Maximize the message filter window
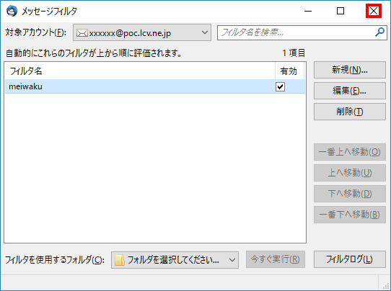This screenshot has height=291, width=391. [x=341, y=11]
